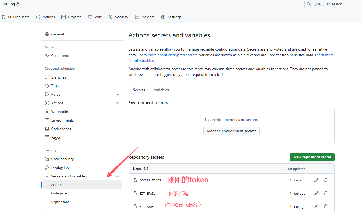Click the Last updated column header
361x214 pixels.
click(296, 169)
